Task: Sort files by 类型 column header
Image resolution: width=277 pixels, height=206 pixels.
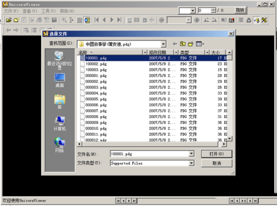Action: click(x=192, y=53)
